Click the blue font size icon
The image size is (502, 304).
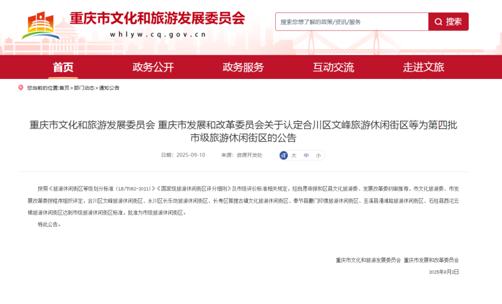[x=284, y=155]
